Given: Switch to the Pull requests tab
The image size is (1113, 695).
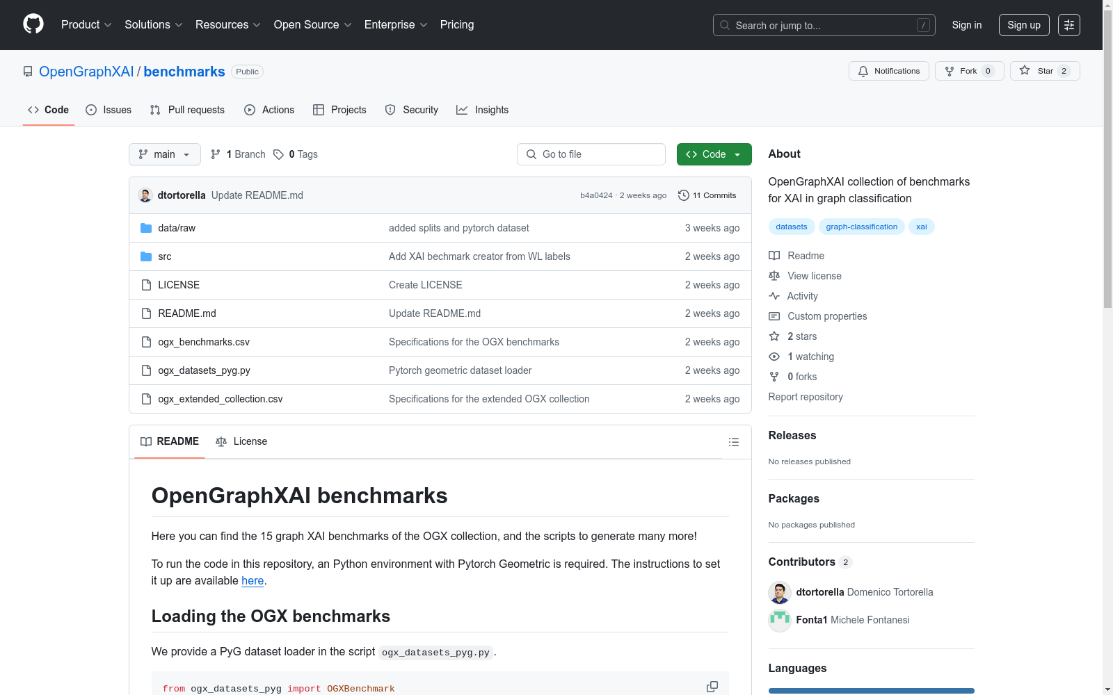Looking at the screenshot, I should [x=187, y=110].
